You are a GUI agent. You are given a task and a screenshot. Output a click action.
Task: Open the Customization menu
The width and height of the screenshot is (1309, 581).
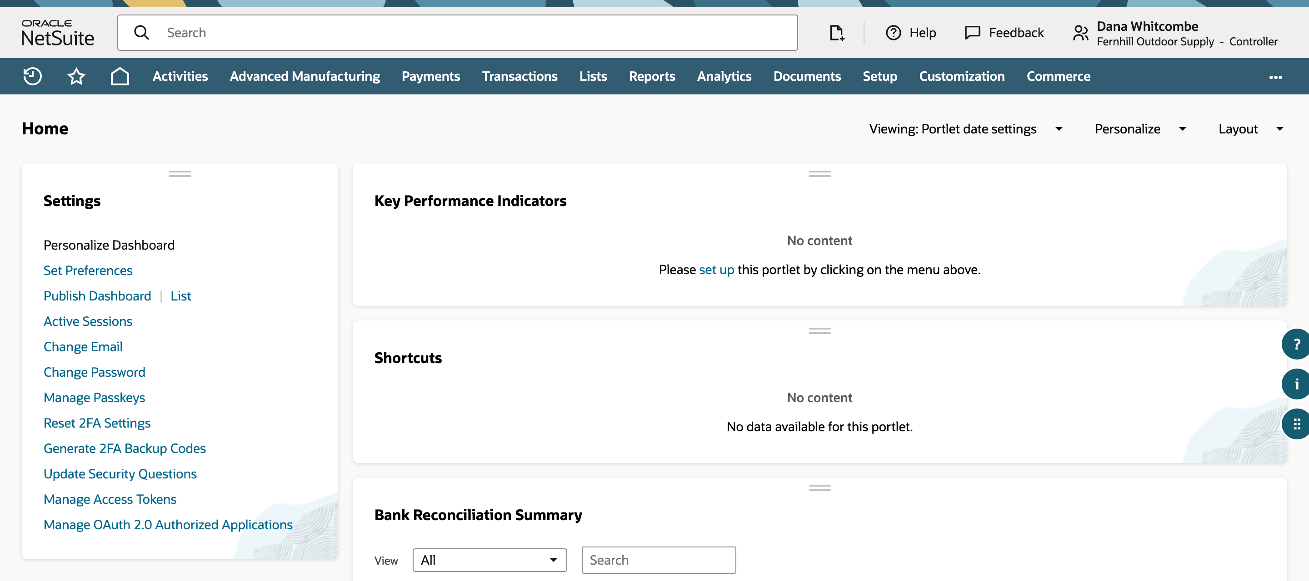[961, 77]
